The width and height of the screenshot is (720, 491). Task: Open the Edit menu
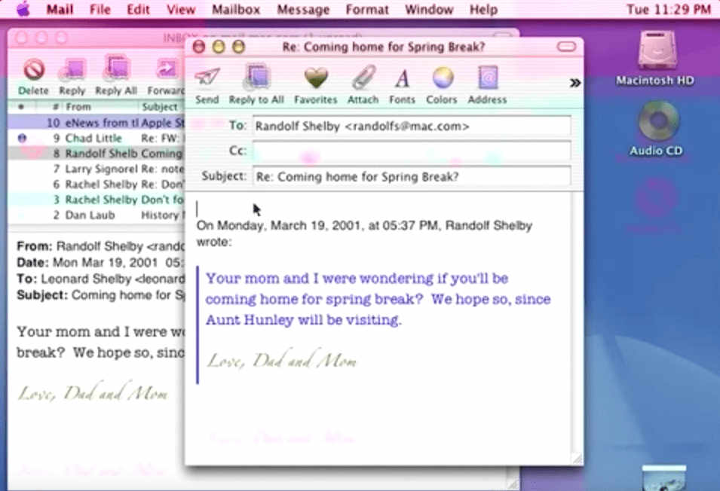[138, 10]
